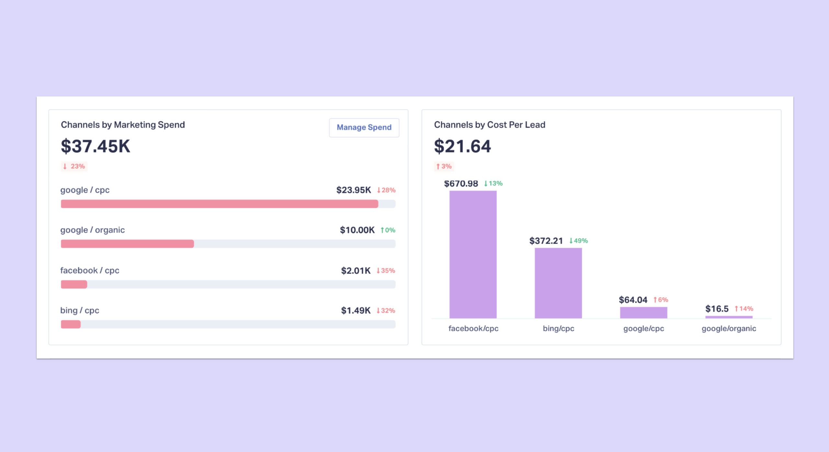Select the facebook/cpc purple bar in chart
Screen dimensions: 829x452
click(473, 254)
